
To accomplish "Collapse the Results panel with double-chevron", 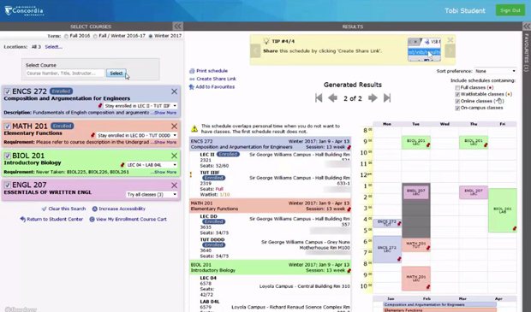I will 527,26.
